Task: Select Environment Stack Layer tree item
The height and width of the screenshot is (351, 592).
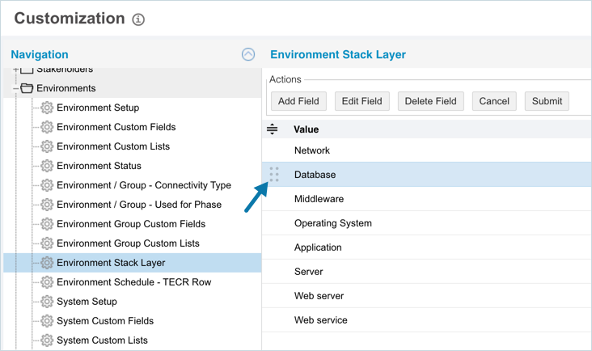Action: pos(111,263)
